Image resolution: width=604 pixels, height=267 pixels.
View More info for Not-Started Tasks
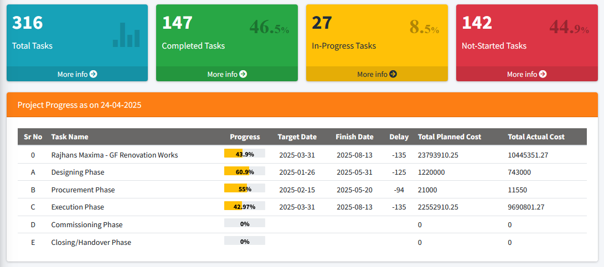tap(522, 74)
